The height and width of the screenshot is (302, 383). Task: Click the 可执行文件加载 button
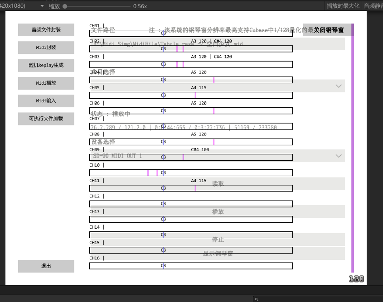[46, 119]
